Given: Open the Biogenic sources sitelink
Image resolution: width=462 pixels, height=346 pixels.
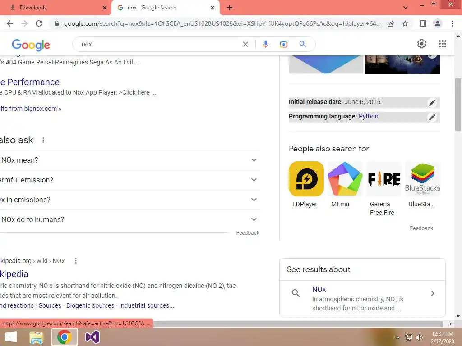Looking at the screenshot, I should click(x=90, y=305).
